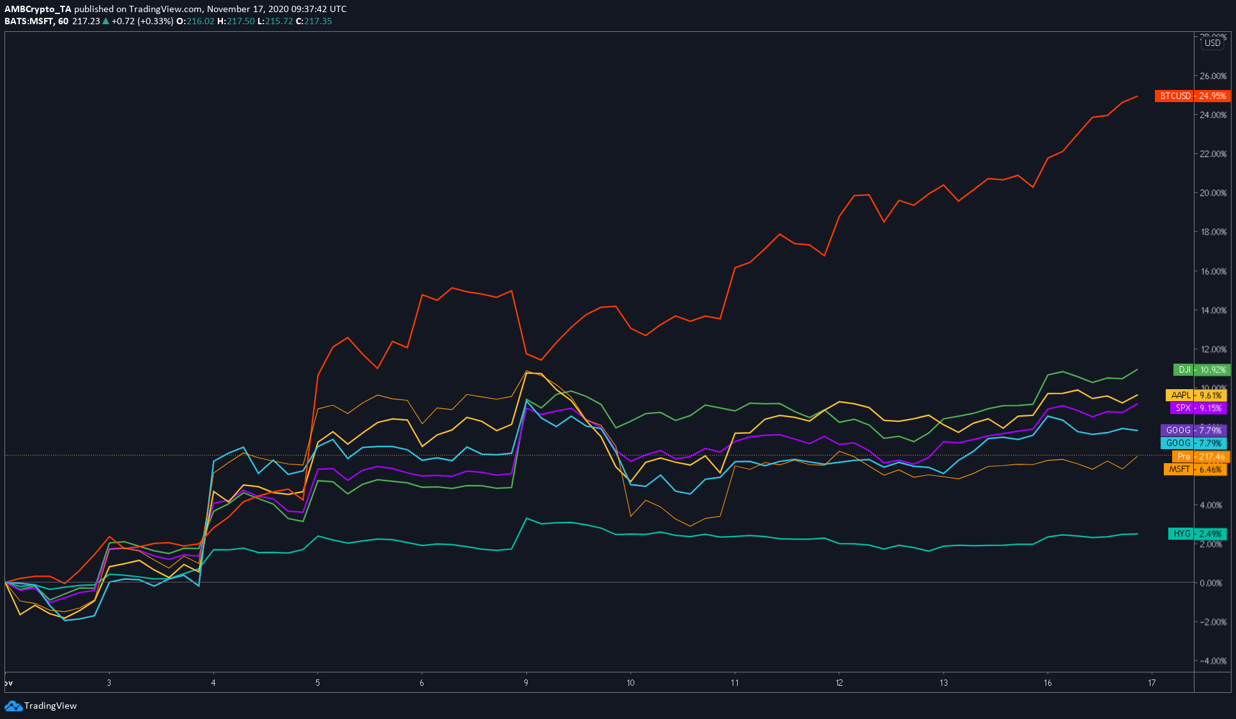Viewport: 1236px width, 719px height.
Task: Click the yellow AAPL percentage label
Action: (x=1211, y=396)
